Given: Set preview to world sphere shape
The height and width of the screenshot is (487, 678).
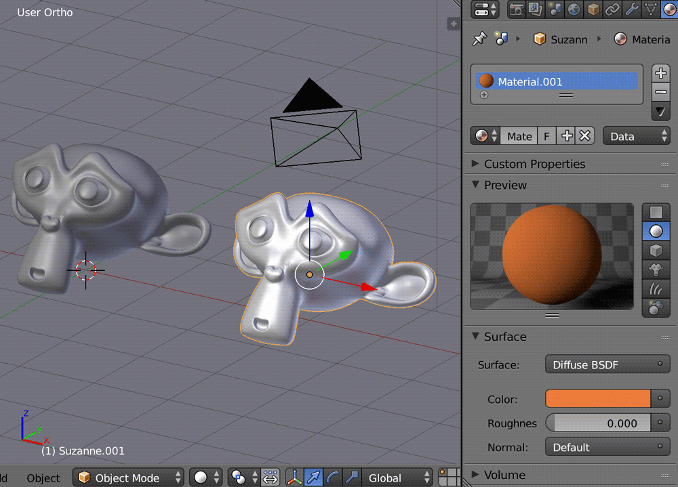Looking at the screenshot, I should click(656, 308).
